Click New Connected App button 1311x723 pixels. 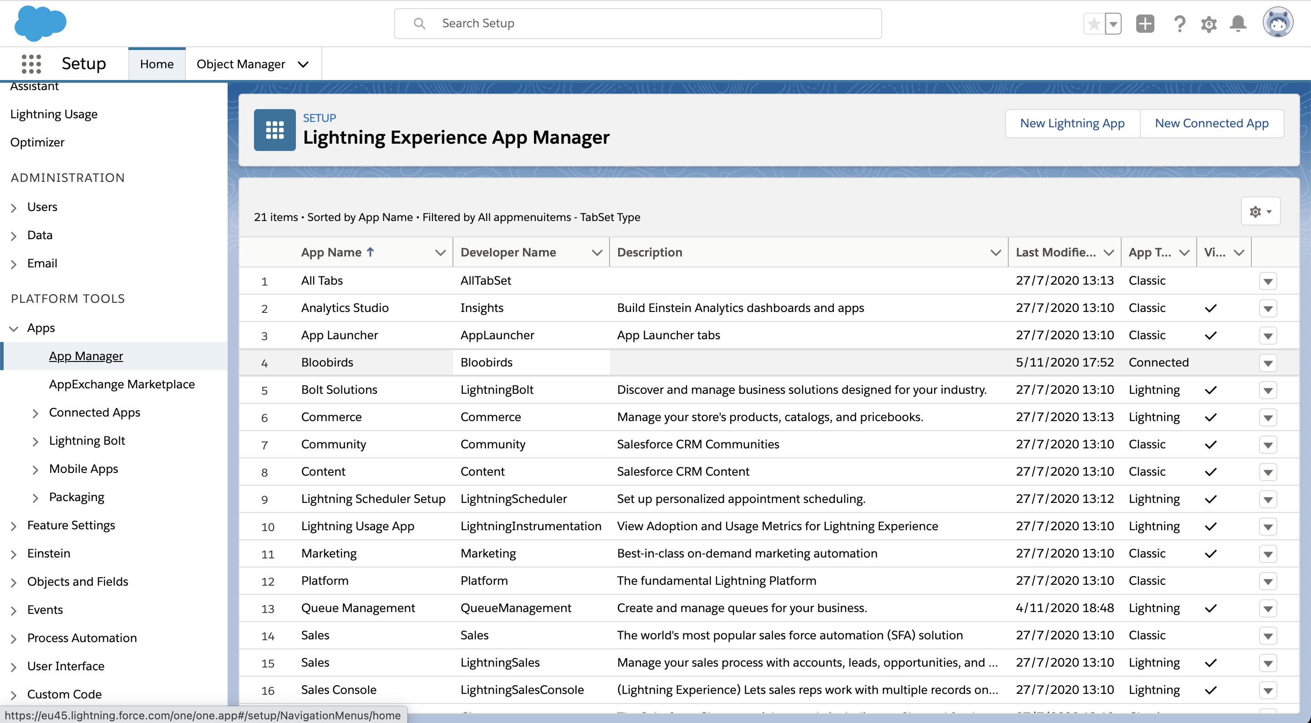1212,123
